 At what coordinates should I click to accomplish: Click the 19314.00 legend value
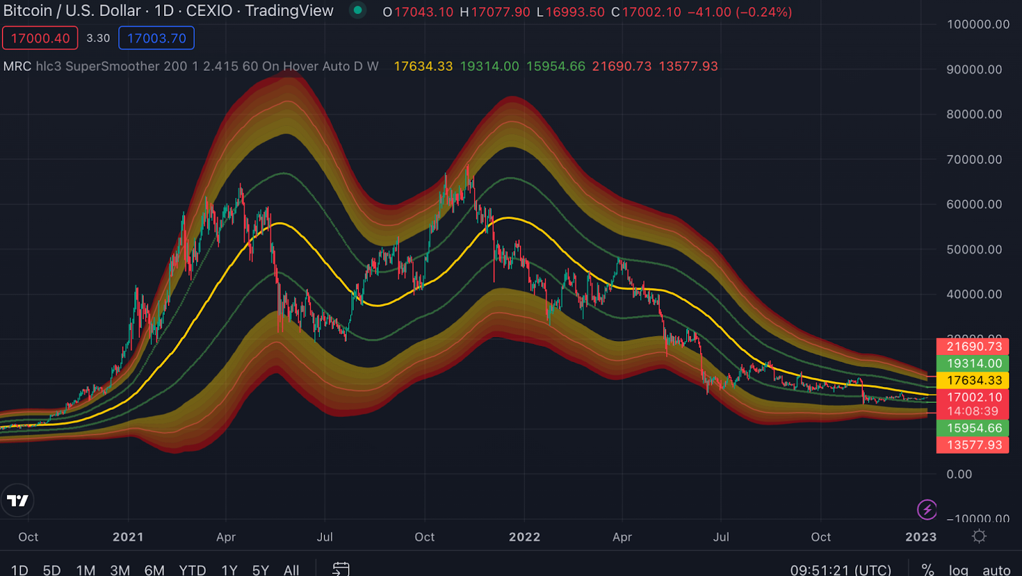489,66
